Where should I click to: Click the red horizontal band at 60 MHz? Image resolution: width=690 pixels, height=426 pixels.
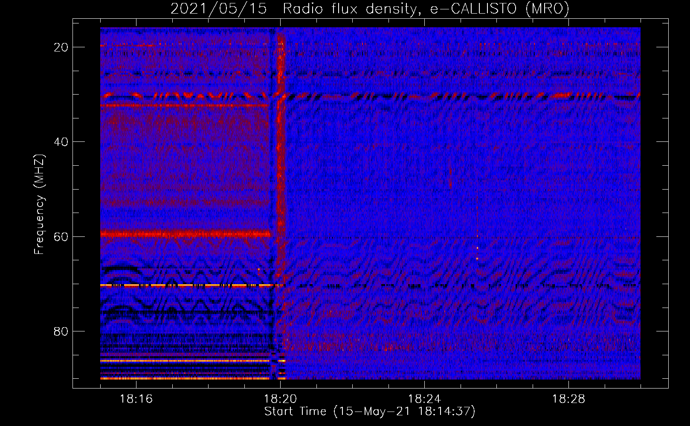click(x=186, y=233)
